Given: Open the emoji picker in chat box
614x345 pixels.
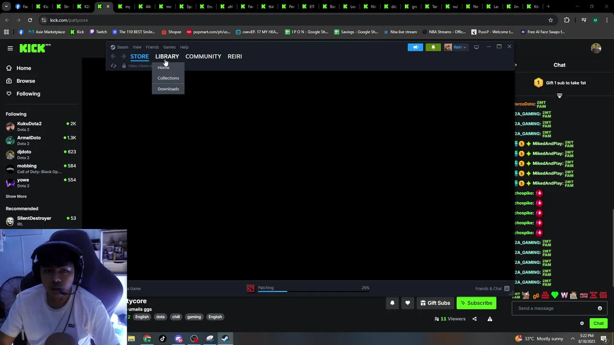Looking at the screenshot, I should [x=600, y=308].
